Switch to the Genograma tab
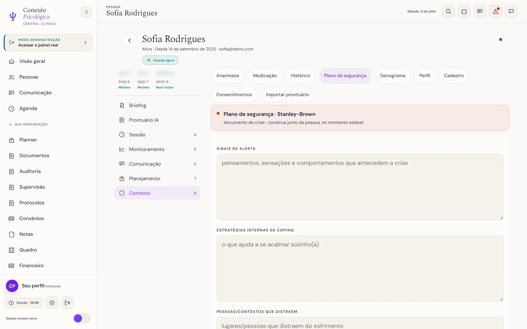The width and height of the screenshot is (527, 329). (393, 76)
